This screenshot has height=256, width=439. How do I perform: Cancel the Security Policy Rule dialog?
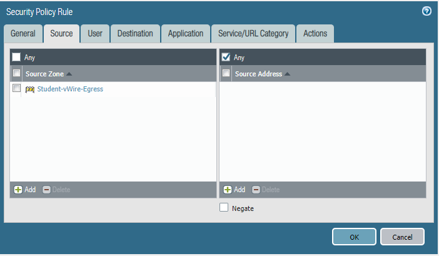coord(402,237)
